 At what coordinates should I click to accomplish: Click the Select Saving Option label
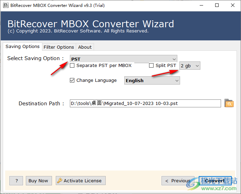(x=35, y=58)
